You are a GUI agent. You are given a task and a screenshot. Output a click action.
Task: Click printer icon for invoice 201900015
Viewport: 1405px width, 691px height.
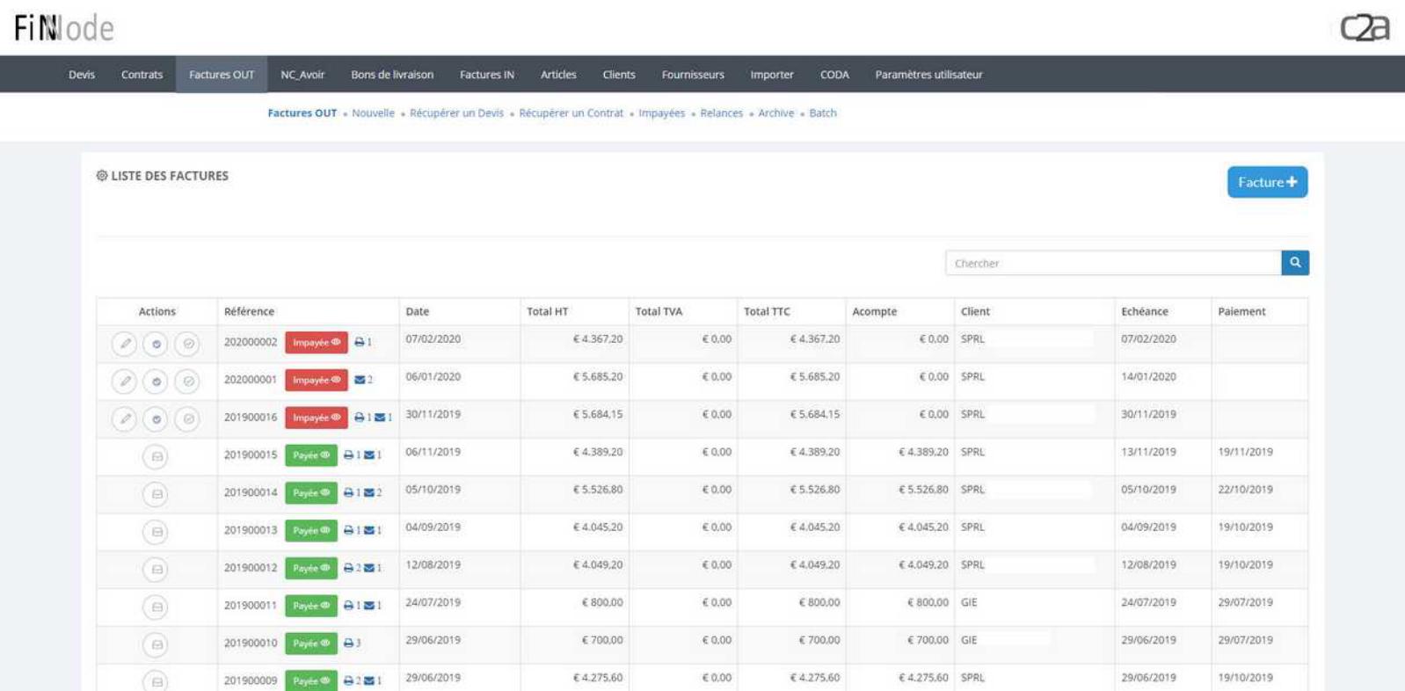coord(348,455)
